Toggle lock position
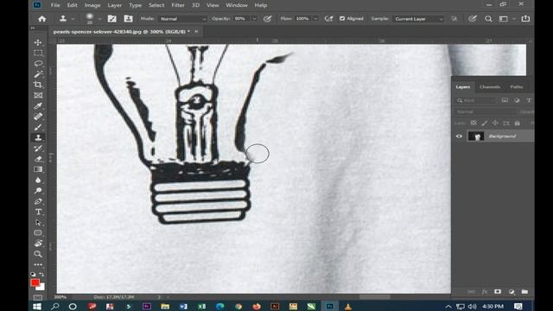The width and height of the screenshot is (553, 311). click(x=495, y=123)
